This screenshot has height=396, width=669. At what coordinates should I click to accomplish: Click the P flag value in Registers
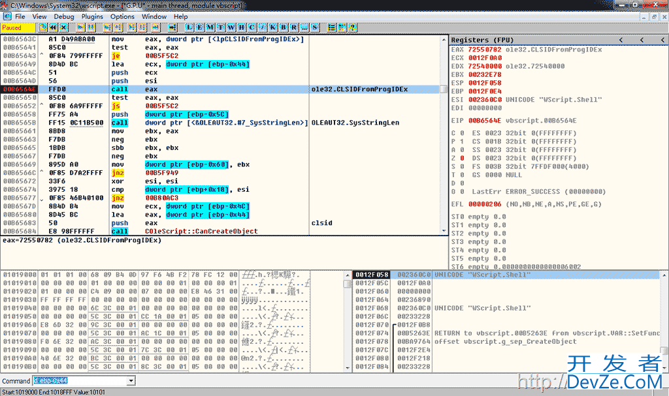(x=462, y=142)
